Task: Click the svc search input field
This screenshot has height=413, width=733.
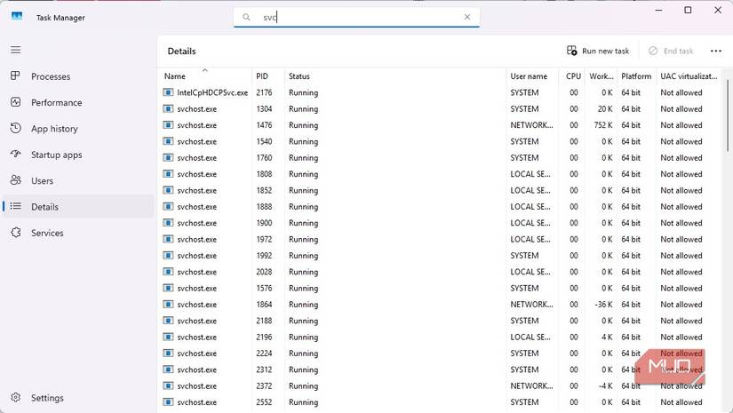Action: pyautogui.click(x=358, y=17)
